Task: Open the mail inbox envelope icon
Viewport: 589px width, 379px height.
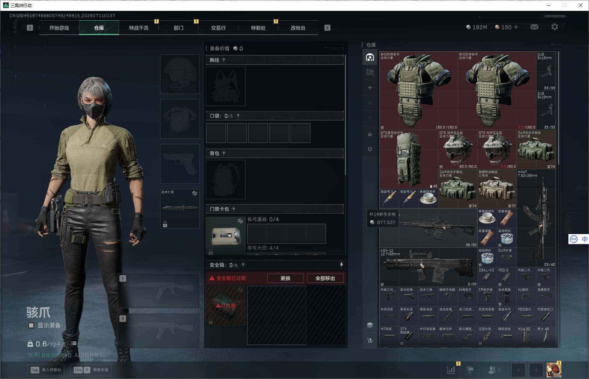Action: click(534, 27)
